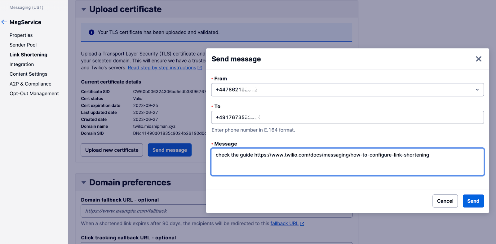Open the From phone number dropdown

pyautogui.click(x=477, y=90)
